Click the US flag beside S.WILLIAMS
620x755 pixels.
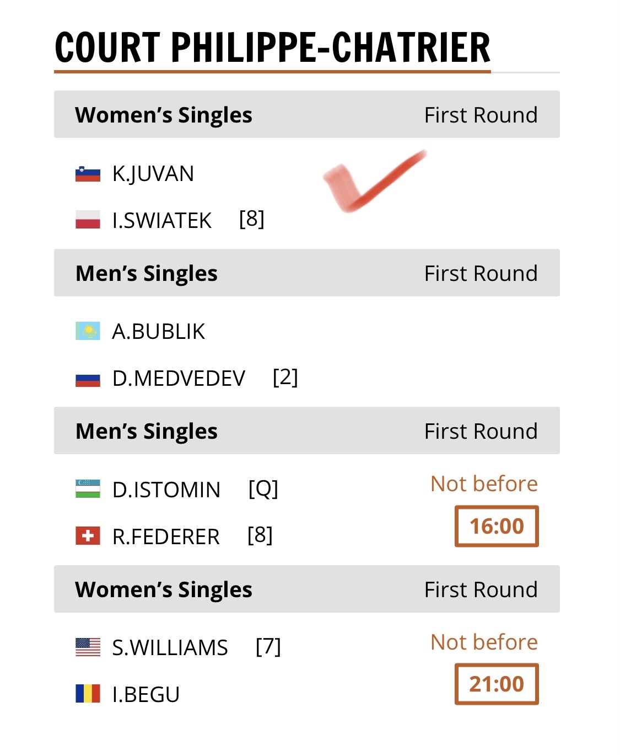tap(88, 647)
